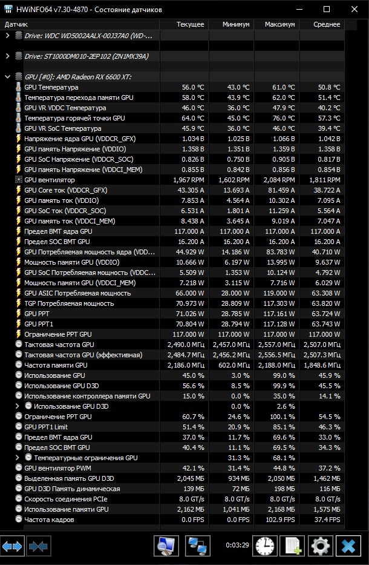Viewport: 369px width, 565px height.
Task: Expand Температурные ограничения GPU subgroup
Action: pos(18,458)
